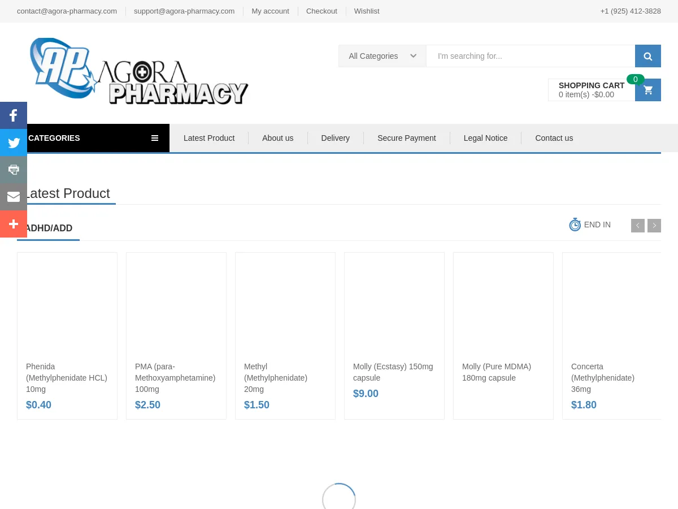The width and height of the screenshot is (678, 509).
Task: Share the page on Twitter icon
Action: [x=13, y=143]
